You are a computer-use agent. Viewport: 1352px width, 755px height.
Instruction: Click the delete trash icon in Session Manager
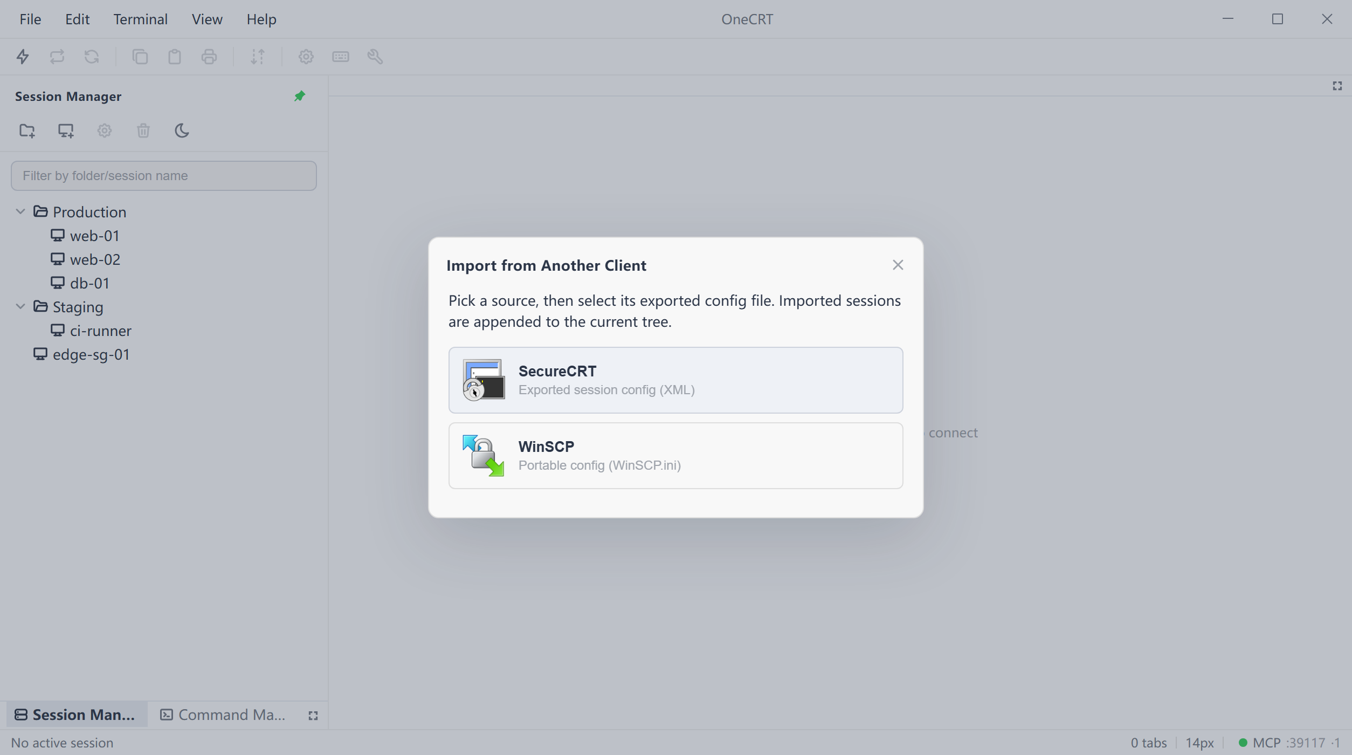[143, 131]
